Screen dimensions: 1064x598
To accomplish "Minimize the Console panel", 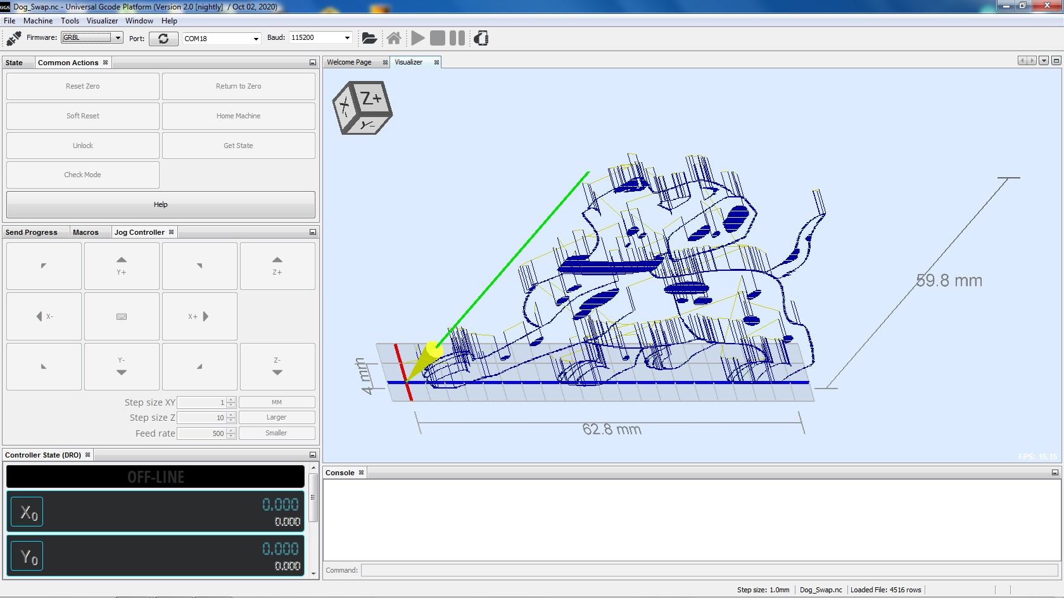I will pyautogui.click(x=1055, y=473).
